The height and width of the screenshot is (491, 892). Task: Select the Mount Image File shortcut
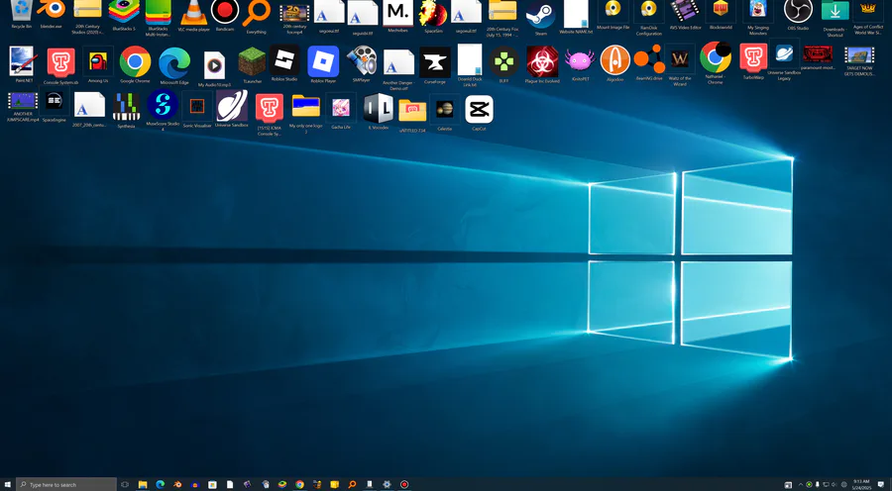(x=613, y=13)
